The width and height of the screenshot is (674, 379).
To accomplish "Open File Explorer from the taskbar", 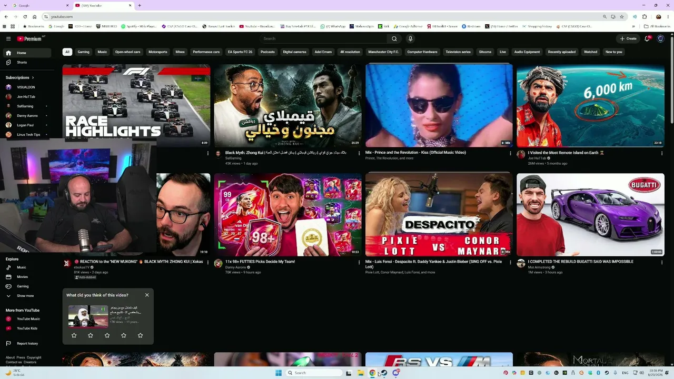I will coord(361,373).
